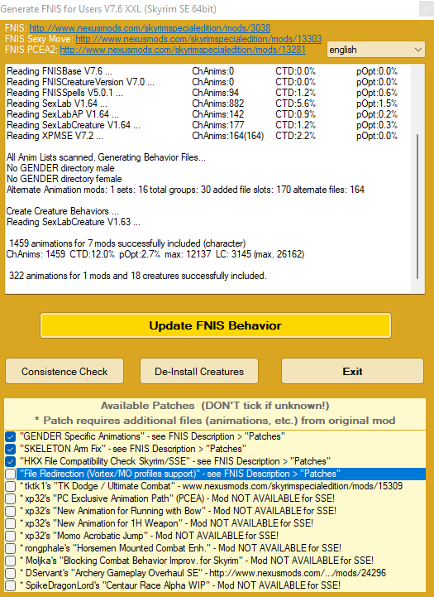Select the log line 'Reading SexLabAP V1.64 ...'
The image size is (434, 597).
click(63, 113)
